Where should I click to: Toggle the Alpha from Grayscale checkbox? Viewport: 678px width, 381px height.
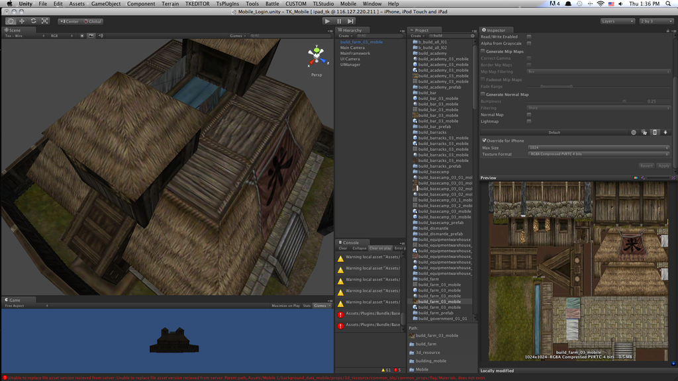(529, 43)
